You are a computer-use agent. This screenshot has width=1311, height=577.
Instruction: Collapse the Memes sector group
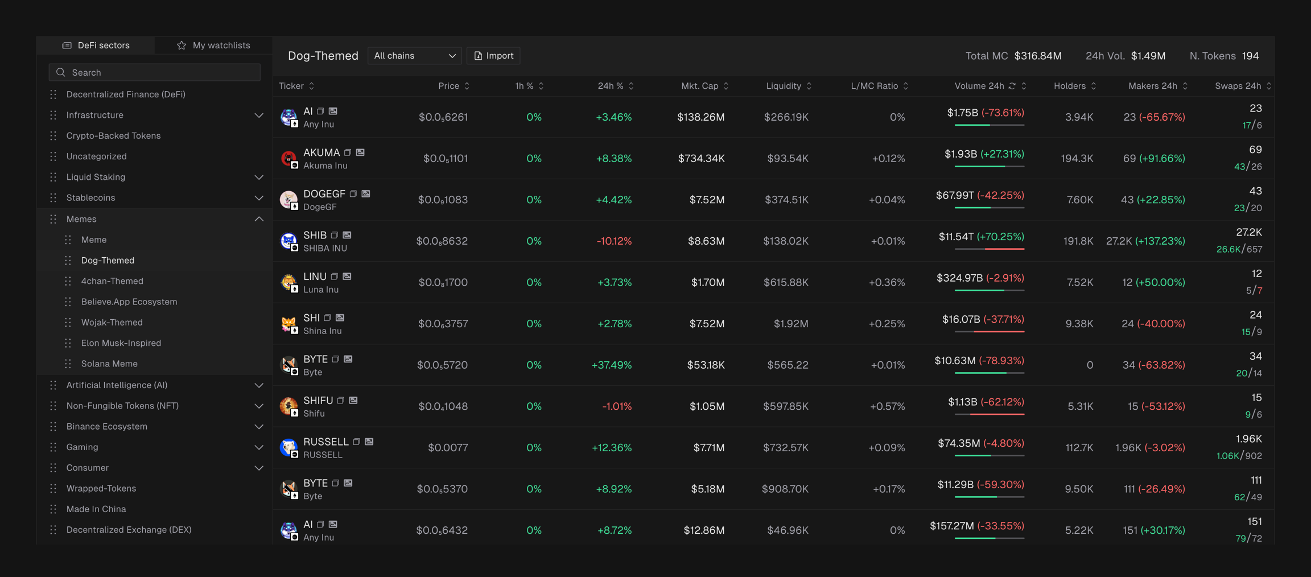click(x=259, y=219)
